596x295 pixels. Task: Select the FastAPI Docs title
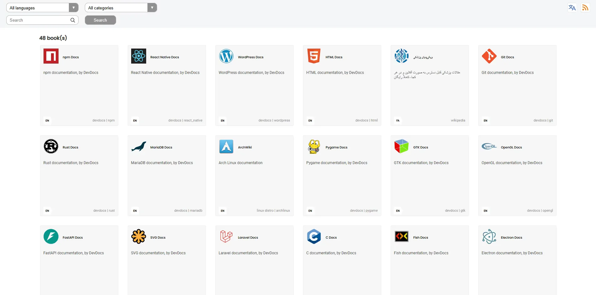[x=73, y=238]
